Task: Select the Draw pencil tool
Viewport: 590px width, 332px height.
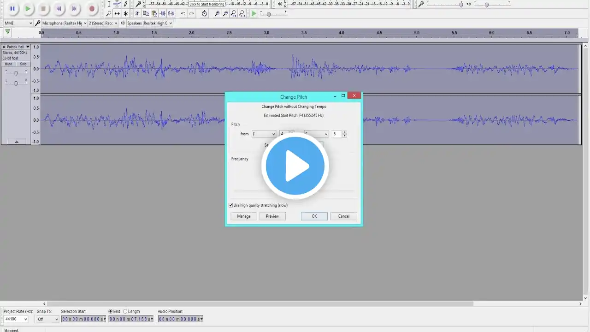Action: click(x=125, y=4)
